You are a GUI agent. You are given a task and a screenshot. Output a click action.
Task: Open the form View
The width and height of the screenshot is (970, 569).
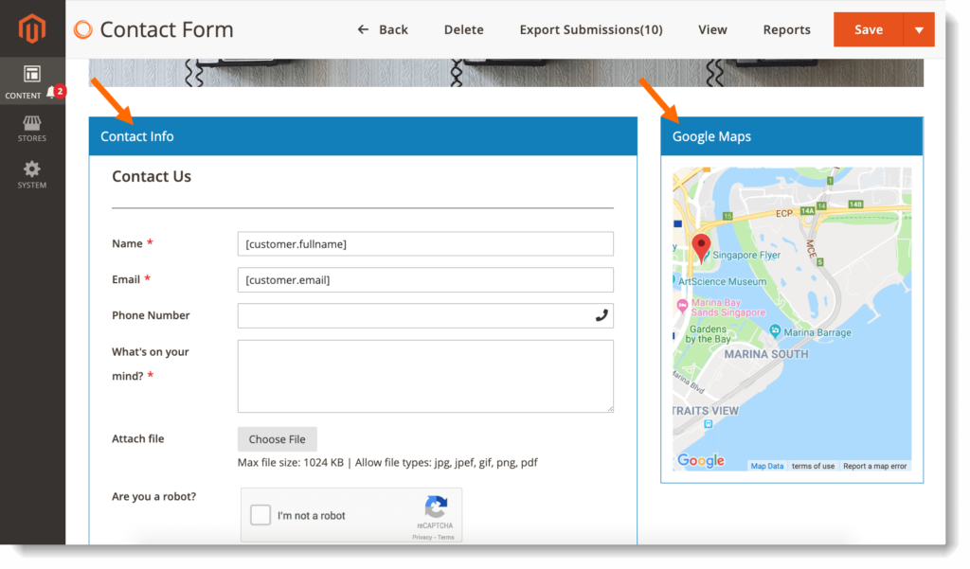(x=712, y=29)
